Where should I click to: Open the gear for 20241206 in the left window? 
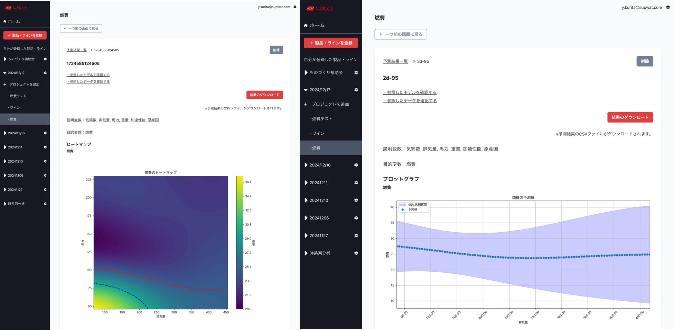point(45,175)
